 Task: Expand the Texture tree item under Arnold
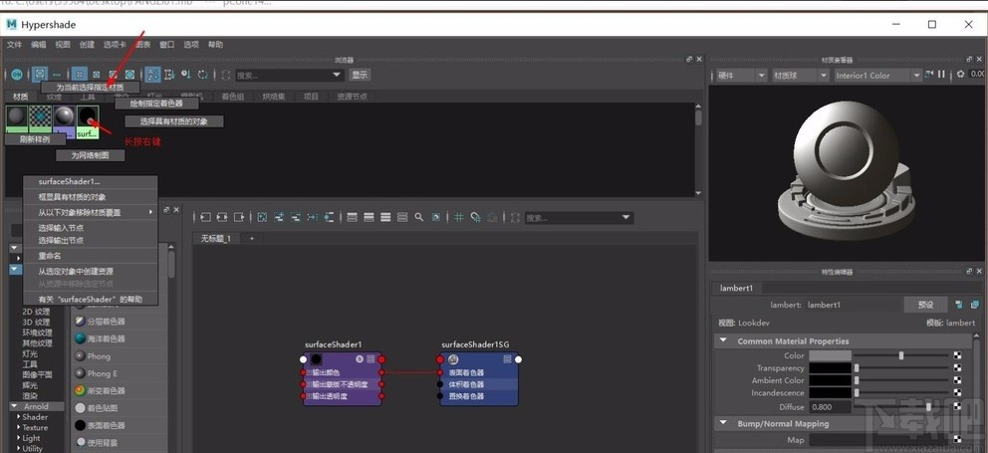(x=18, y=428)
